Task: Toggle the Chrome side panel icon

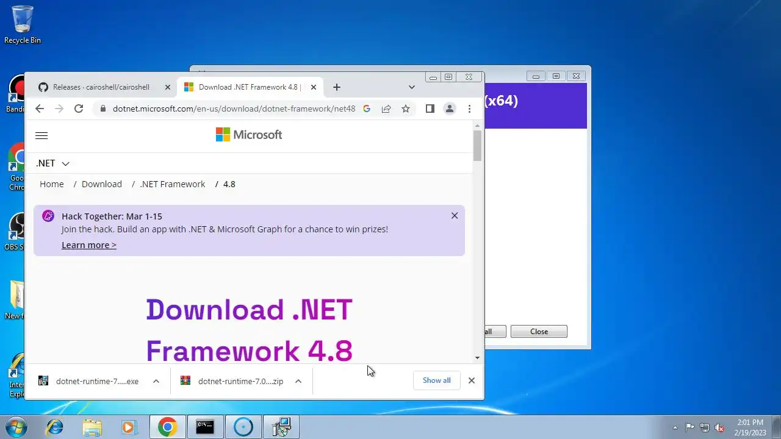Action: 430,109
